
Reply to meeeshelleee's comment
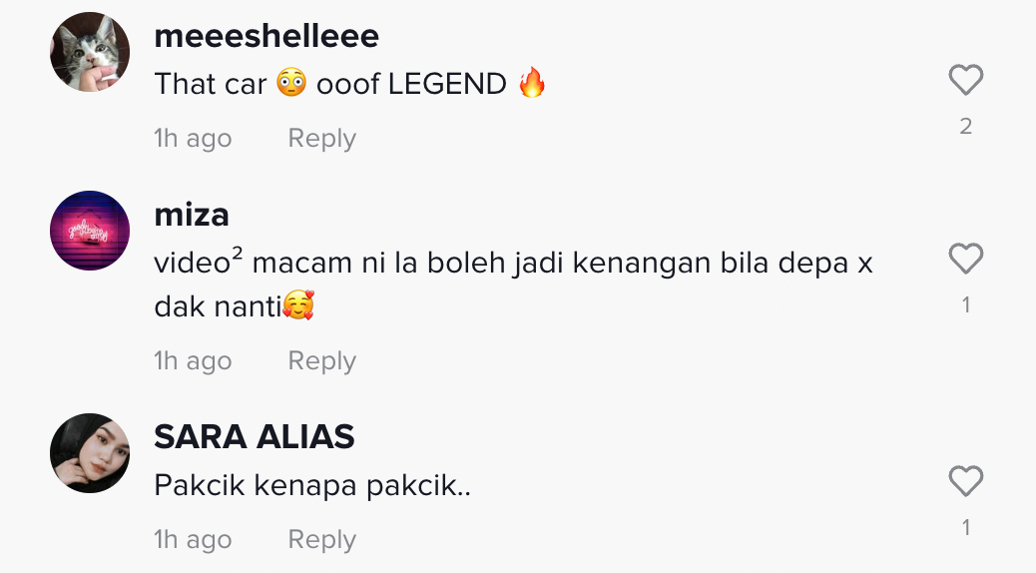pyautogui.click(x=321, y=138)
